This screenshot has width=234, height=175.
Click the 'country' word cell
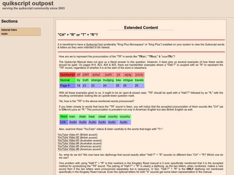[113, 117]
